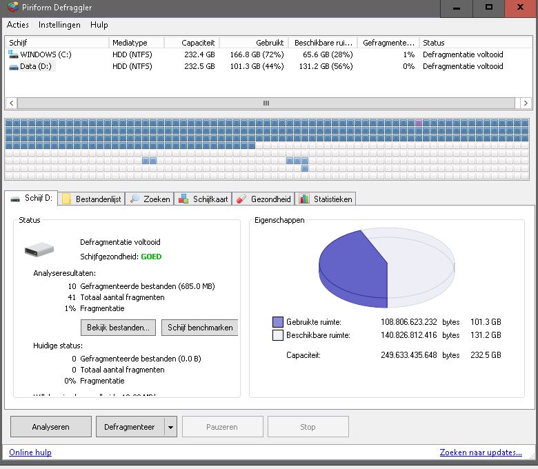Sort by the Beschikbare rui... column header
Viewport: 538px width, 469px height.
click(x=323, y=43)
